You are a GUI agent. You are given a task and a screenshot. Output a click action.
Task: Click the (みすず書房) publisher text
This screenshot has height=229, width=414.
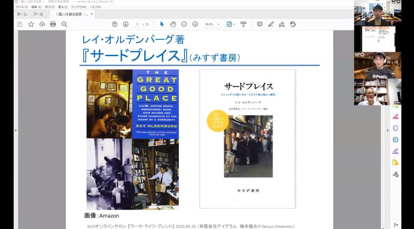pyautogui.click(x=215, y=58)
